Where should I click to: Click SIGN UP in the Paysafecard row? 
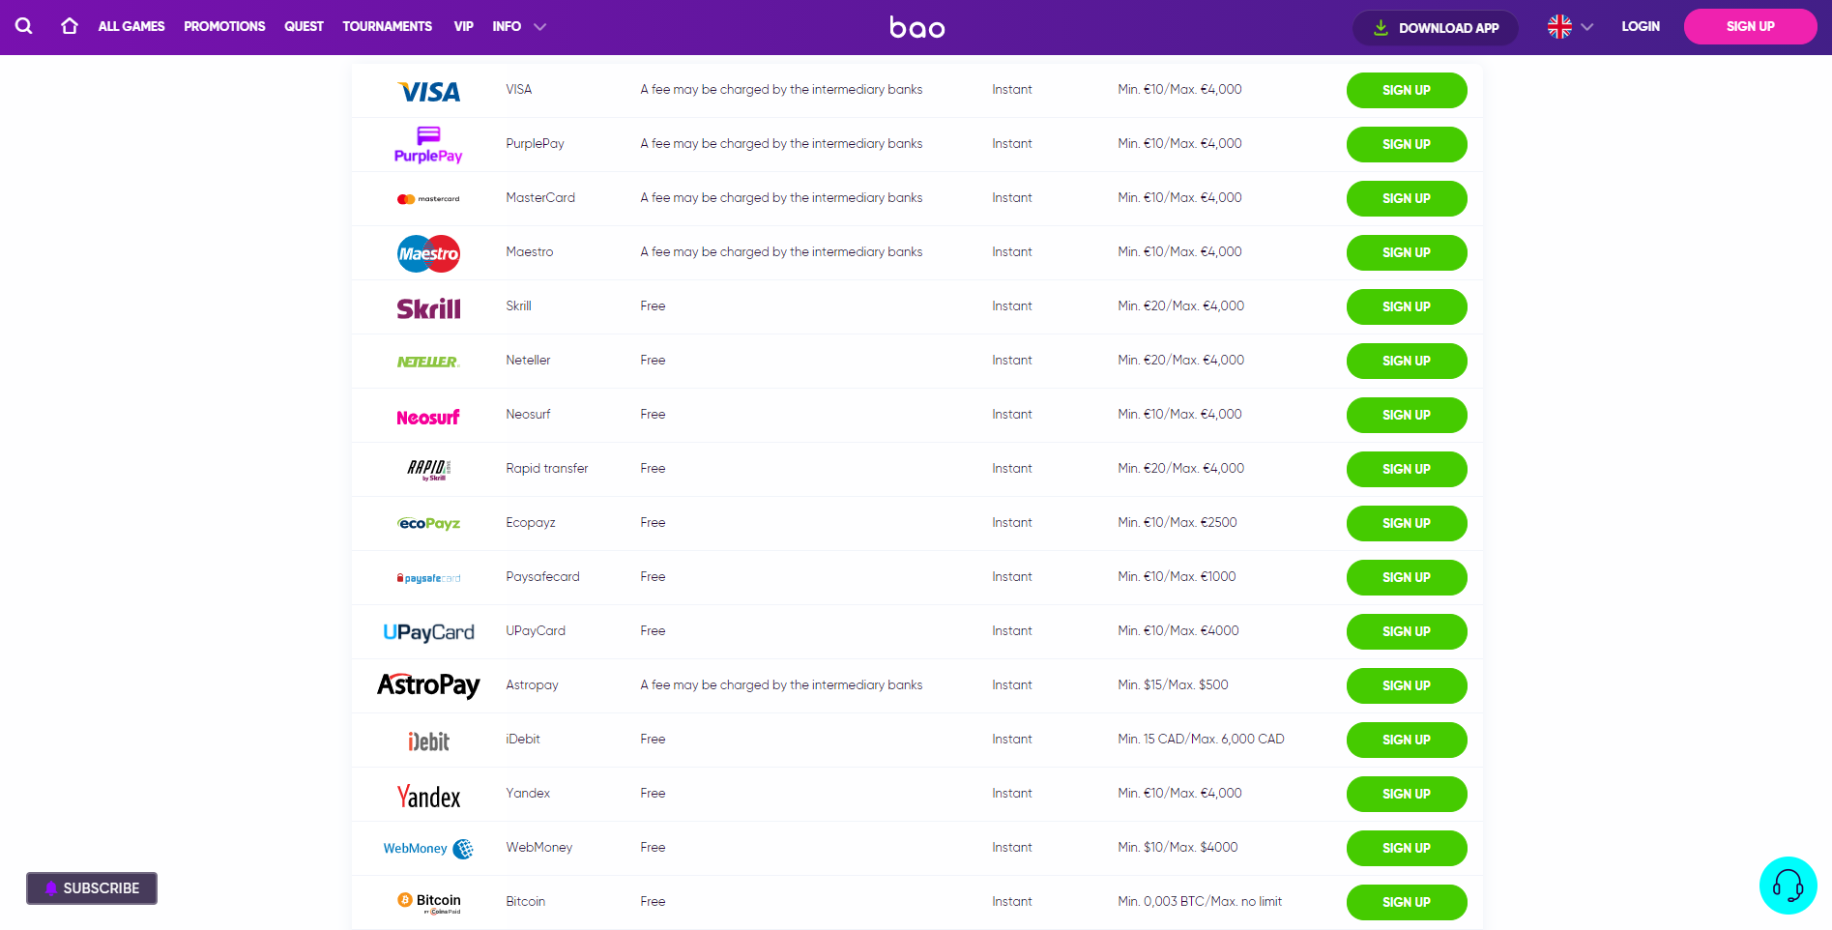tap(1407, 577)
